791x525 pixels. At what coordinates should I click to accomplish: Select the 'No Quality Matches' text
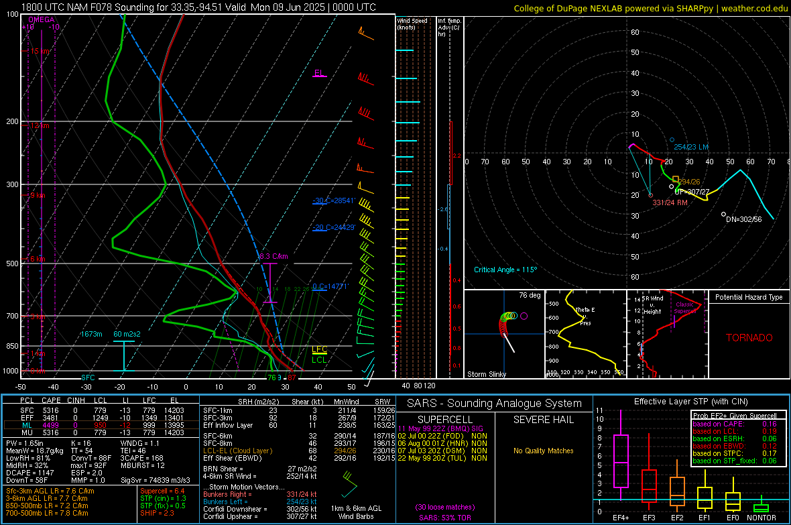[543, 451]
